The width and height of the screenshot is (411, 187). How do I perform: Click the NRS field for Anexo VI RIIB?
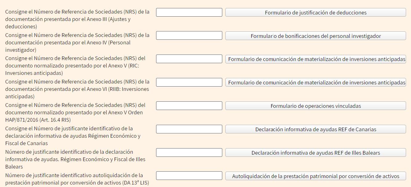(x=189, y=82)
